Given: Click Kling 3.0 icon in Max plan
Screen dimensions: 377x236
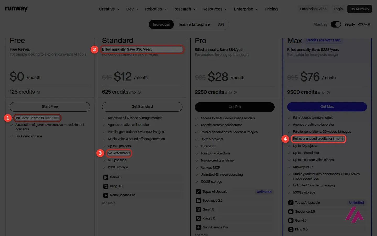Looking at the screenshot, I should pyautogui.click(x=291, y=229).
